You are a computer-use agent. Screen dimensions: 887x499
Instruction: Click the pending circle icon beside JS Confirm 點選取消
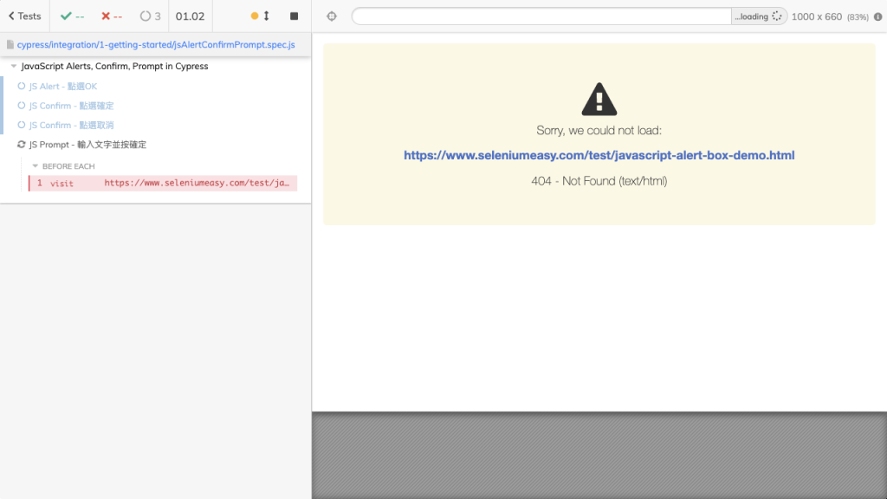[22, 125]
